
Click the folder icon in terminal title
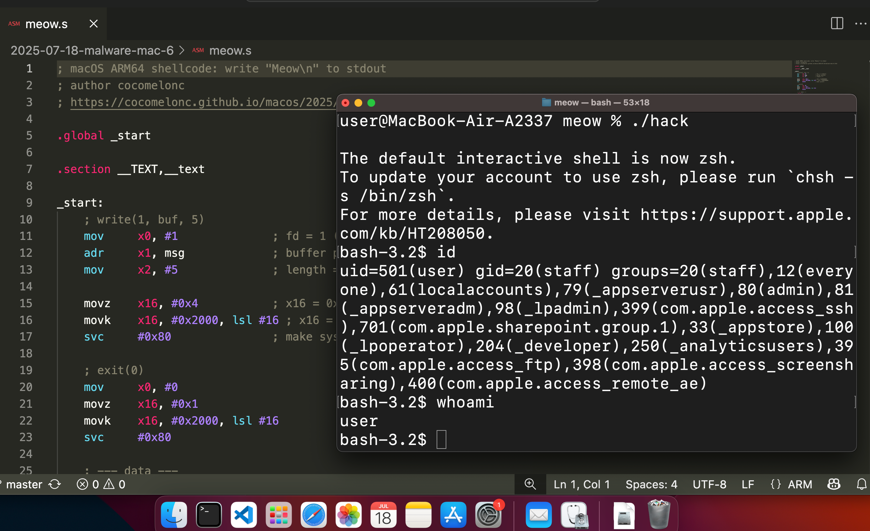coord(546,103)
